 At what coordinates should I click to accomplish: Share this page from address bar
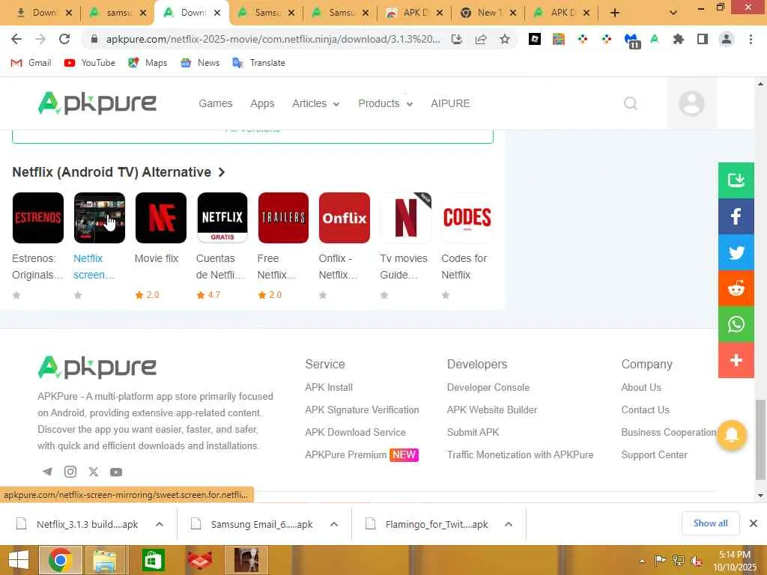[481, 39]
